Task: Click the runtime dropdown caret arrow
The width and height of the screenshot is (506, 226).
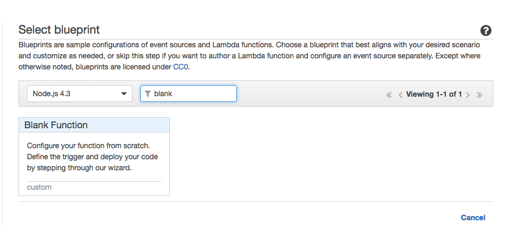Action: (x=124, y=94)
